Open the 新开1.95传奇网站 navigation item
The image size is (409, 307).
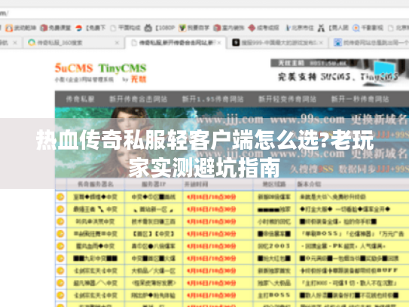[x=212, y=99]
